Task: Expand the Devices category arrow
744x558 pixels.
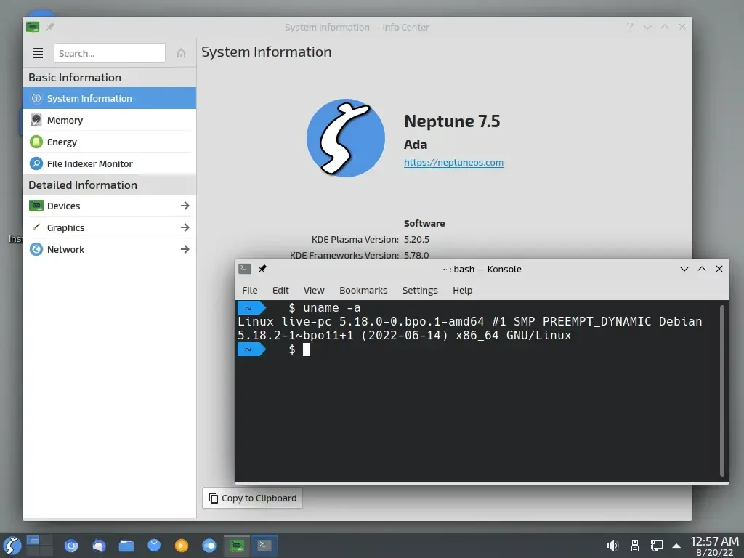Action: click(x=185, y=206)
